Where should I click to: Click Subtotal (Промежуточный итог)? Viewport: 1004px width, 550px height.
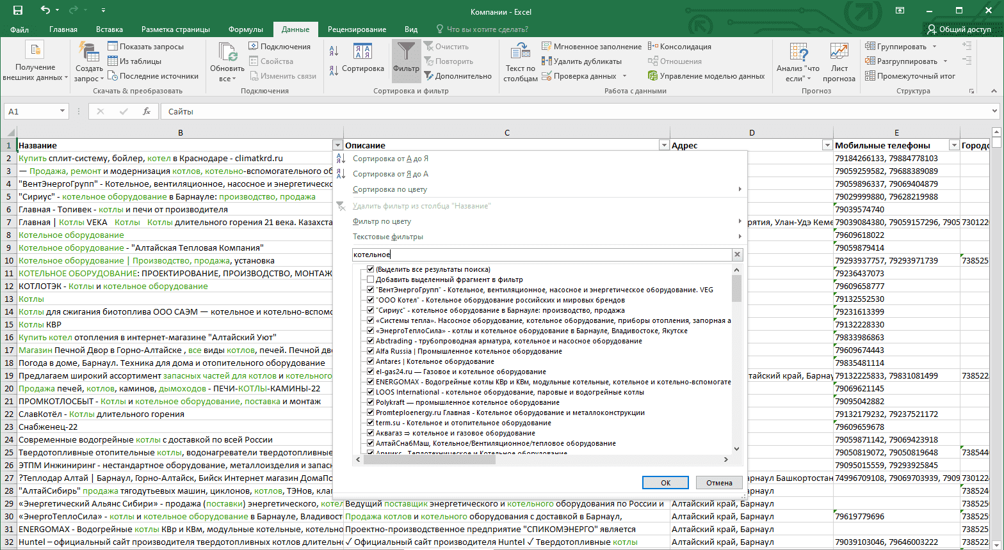click(x=910, y=76)
